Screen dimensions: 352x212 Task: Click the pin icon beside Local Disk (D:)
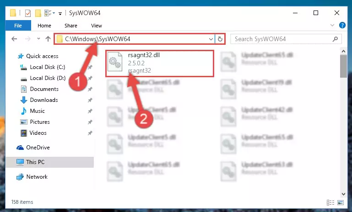[90, 78]
